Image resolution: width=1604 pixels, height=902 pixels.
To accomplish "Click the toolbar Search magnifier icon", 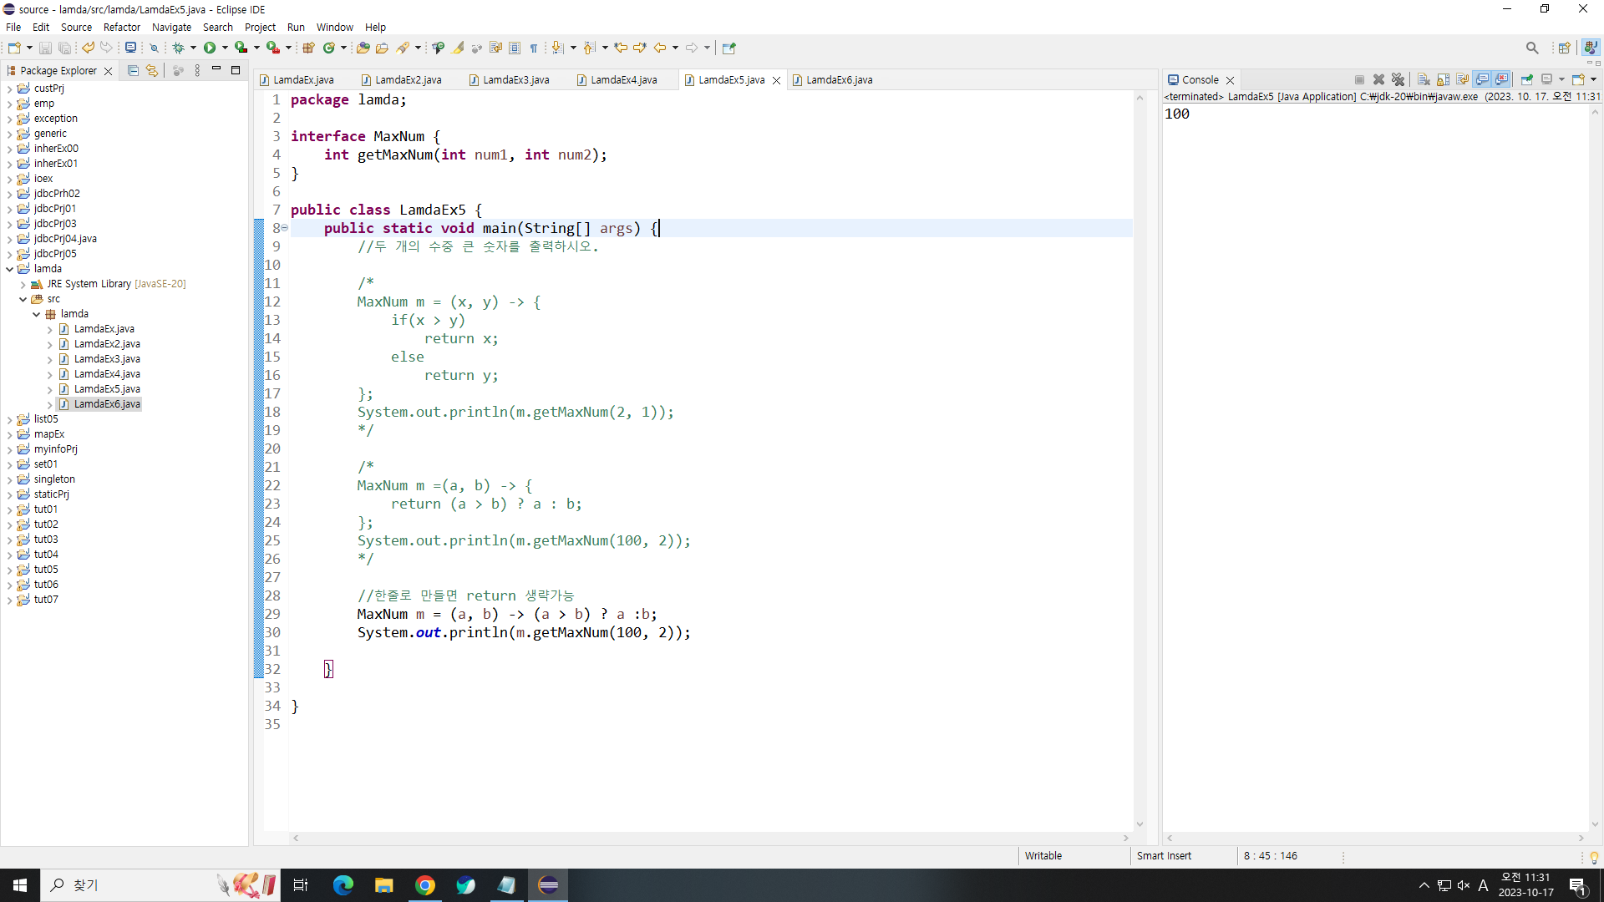I will [1531, 48].
